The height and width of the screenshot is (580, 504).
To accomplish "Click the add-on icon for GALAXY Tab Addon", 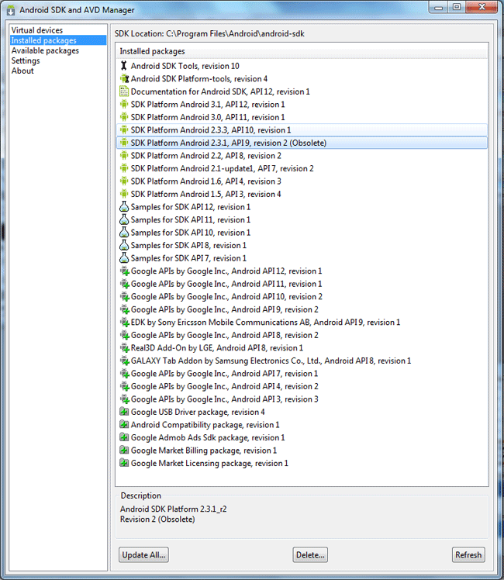I will click(125, 361).
